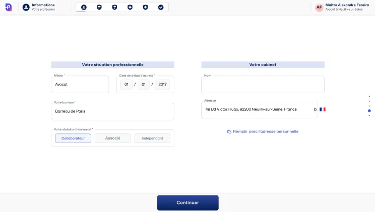Click the Adresse input field
Viewport: 375px width, 212px height.
pos(260,109)
